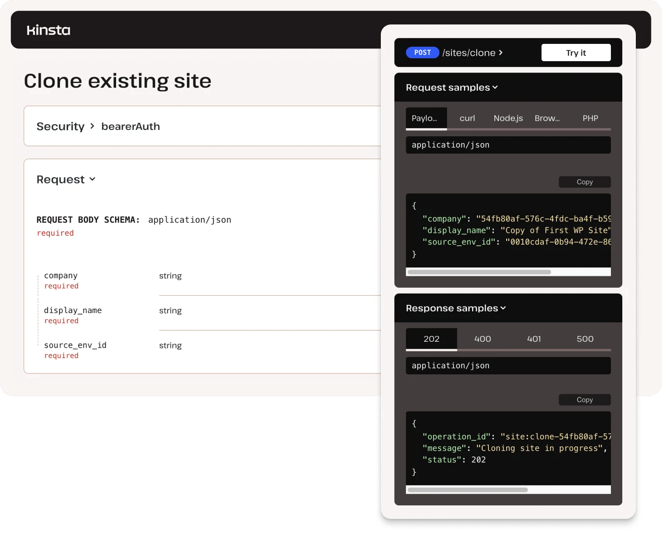662x540 pixels.
Task: Click the string type of display_name field
Action: coord(171,311)
